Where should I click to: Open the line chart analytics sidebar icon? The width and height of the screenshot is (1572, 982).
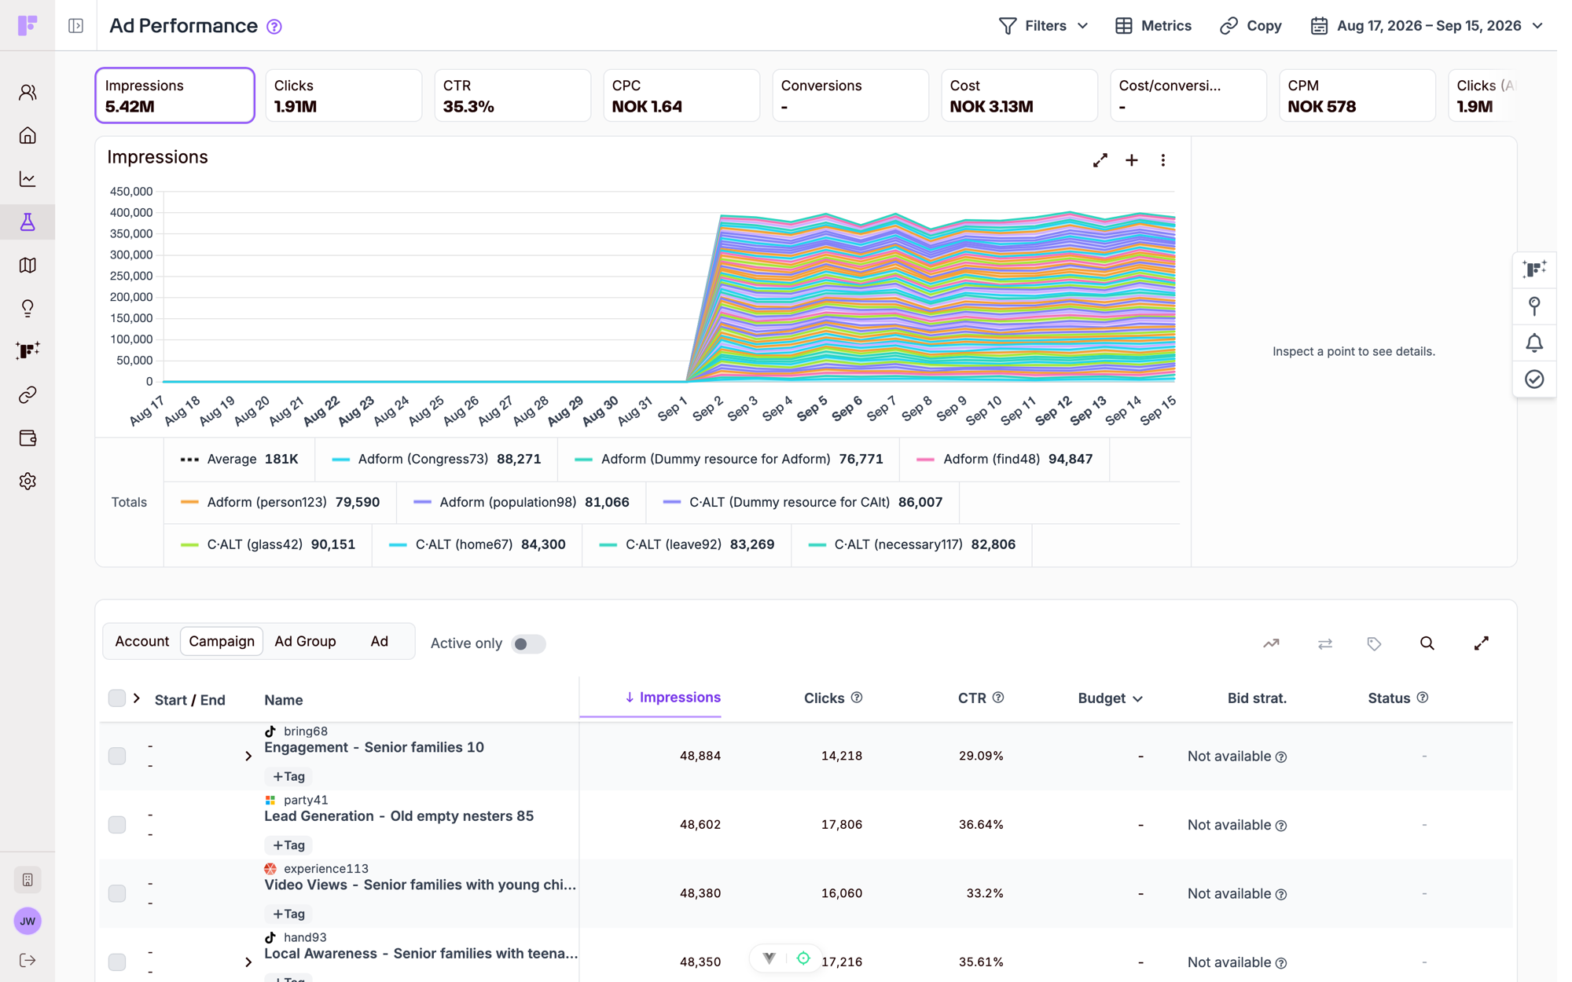28,179
